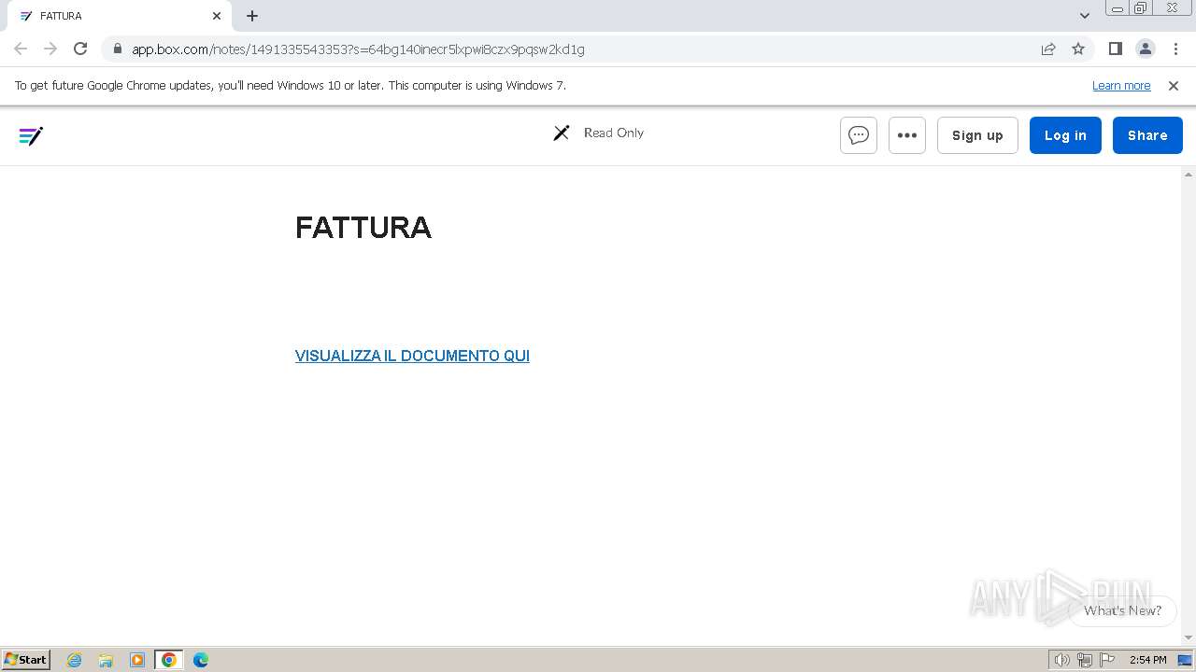1196x672 pixels.
Task: Open the media player taskbar icon
Action: coord(137,660)
